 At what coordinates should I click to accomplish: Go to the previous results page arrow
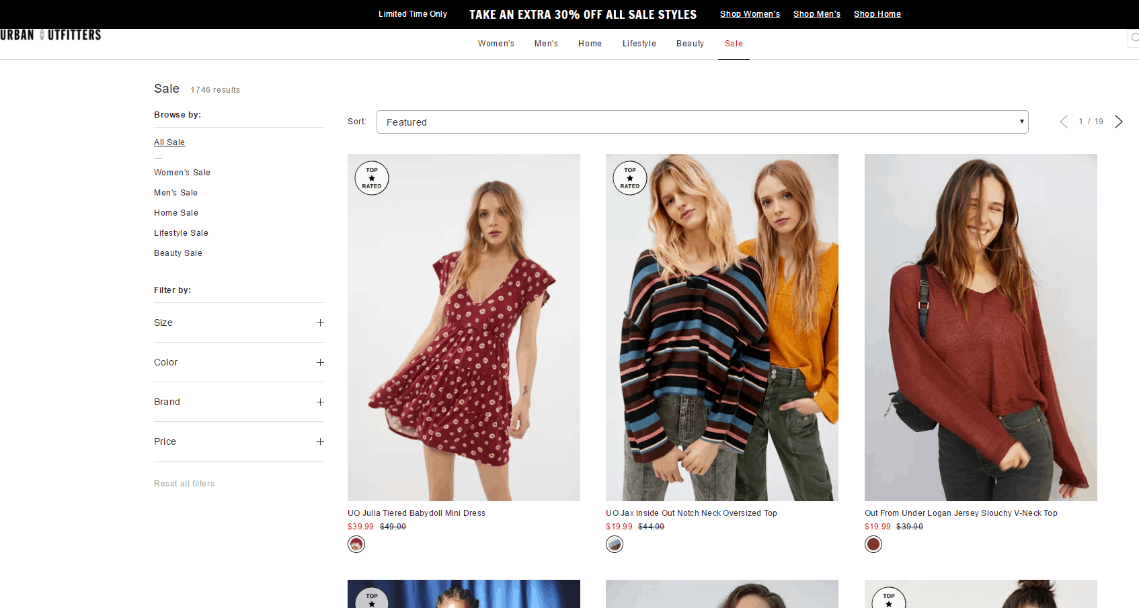point(1064,122)
